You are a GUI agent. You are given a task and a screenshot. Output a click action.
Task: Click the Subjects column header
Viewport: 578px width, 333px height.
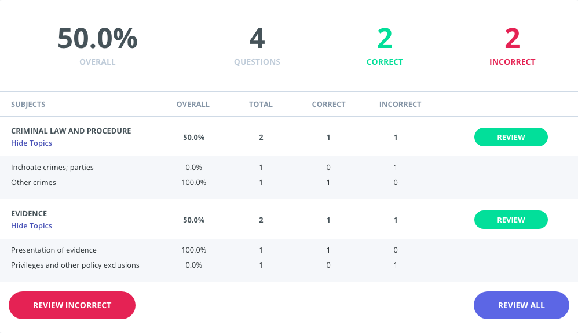28,105
